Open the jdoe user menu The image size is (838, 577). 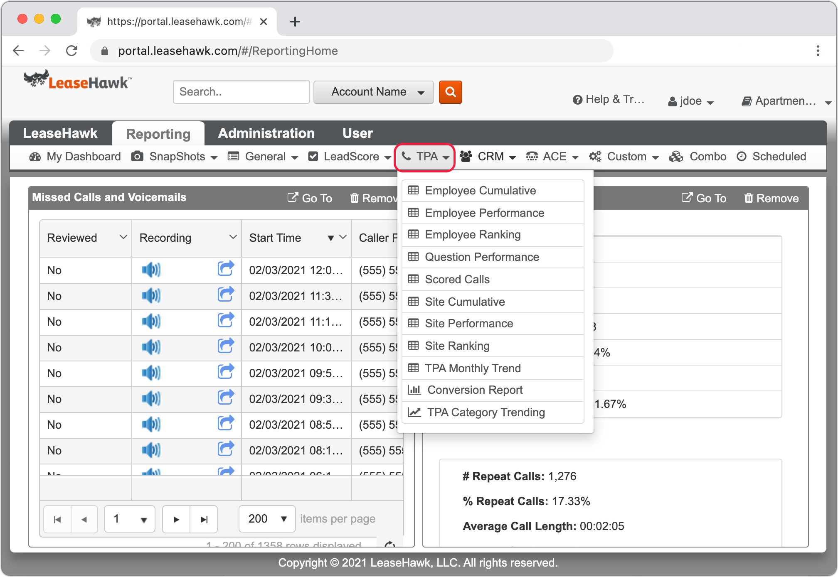[691, 101]
